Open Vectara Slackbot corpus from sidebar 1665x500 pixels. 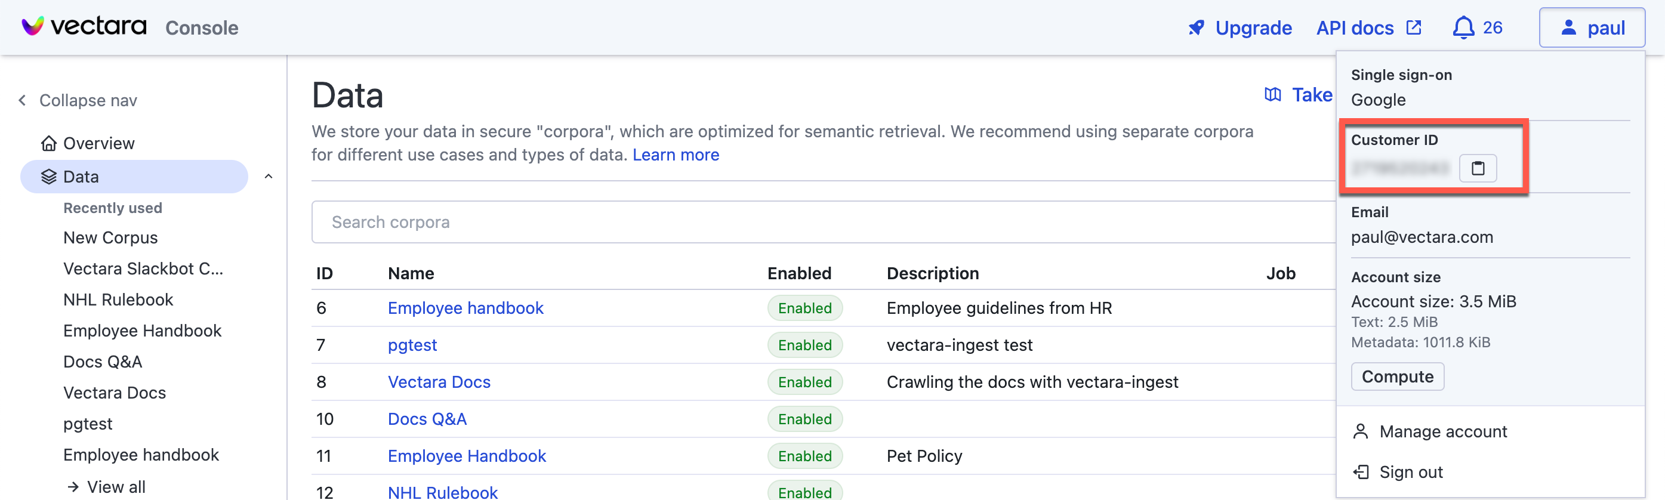click(x=143, y=268)
